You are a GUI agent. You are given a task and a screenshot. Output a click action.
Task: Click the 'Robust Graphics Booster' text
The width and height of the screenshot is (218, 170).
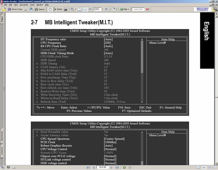(56, 146)
